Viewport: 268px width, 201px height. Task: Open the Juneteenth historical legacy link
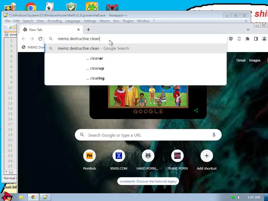coord(148,181)
